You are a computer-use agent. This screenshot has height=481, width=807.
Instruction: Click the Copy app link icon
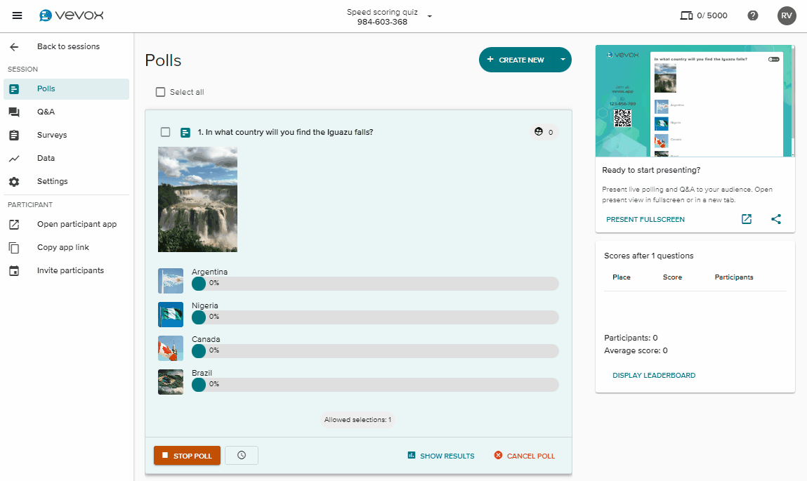14,247
